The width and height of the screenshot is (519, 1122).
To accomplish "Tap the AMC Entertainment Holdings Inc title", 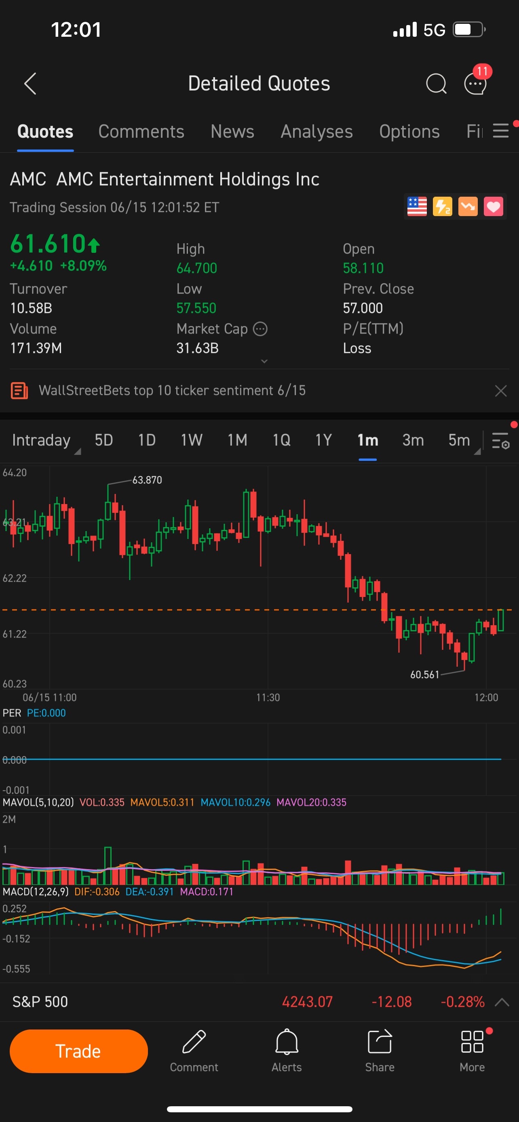I will (188, 179).
